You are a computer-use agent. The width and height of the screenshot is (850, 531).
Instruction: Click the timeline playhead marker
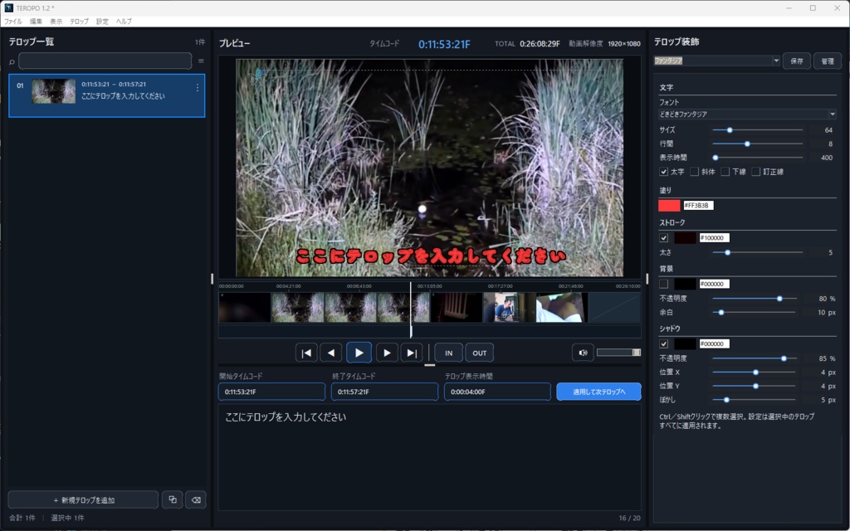click(410, 310)
